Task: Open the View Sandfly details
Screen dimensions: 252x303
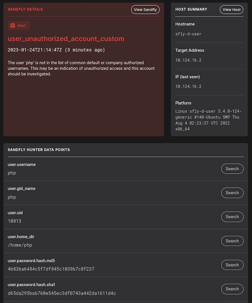Action: point(145,10)
